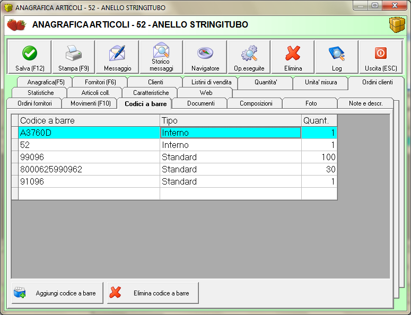
Task: Click the Tipo column header
Action: pos(231,120)
